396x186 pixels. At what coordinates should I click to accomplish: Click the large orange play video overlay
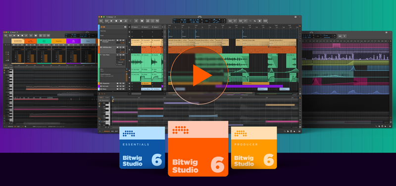click(x=199, y=75)
